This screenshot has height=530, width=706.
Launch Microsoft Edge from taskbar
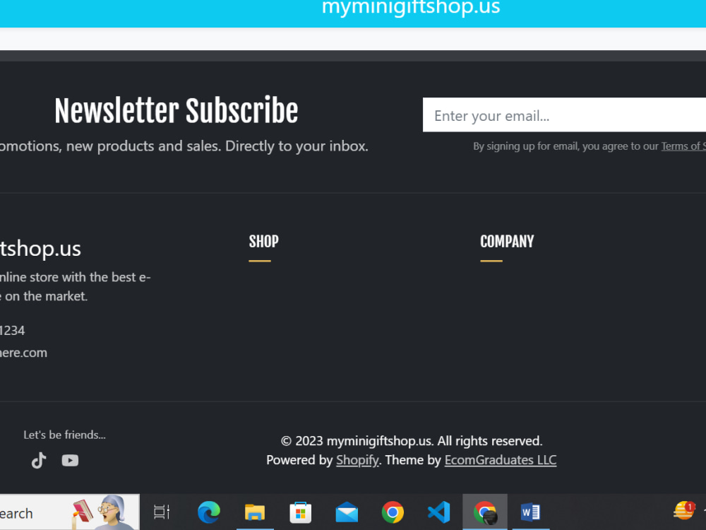point(209,512)
